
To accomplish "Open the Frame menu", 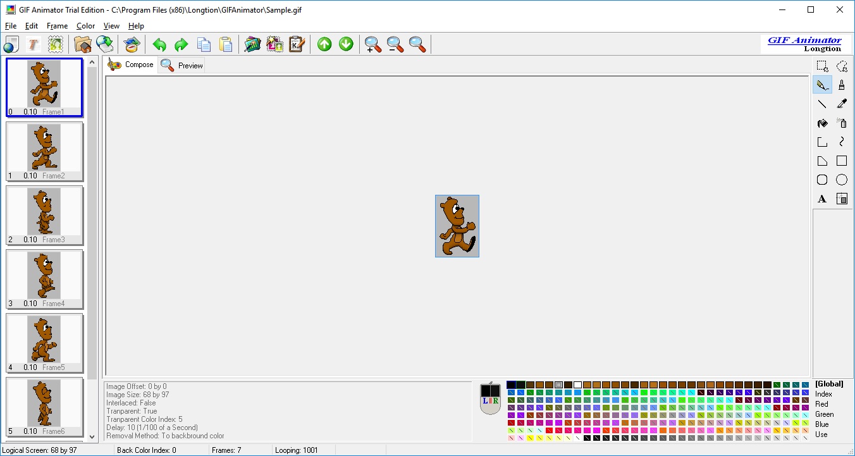I will click(57, 26).
